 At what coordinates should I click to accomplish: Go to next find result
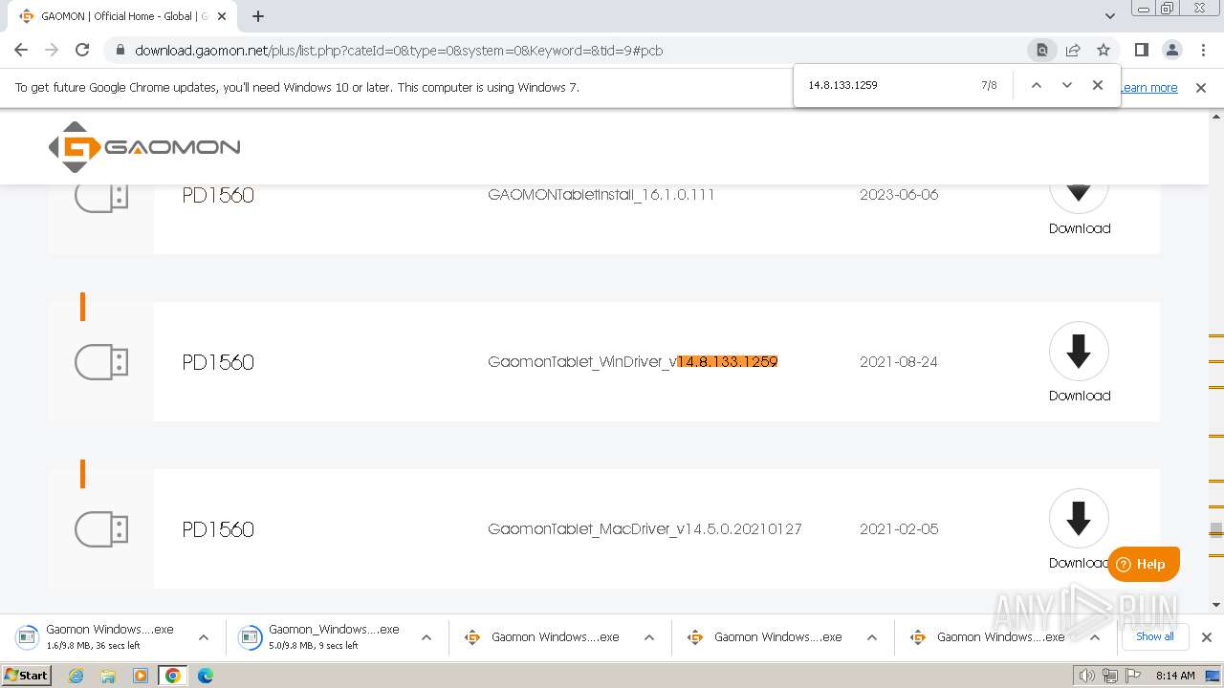tap(1067, 85)
